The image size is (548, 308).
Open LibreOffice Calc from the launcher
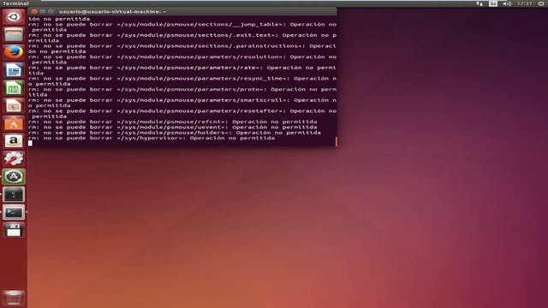(x=14, y=88)
